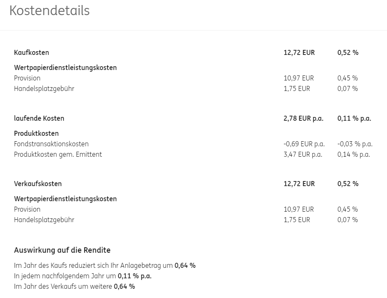
Task: Select the 2,78 EUR p.a. amount
Action: tap(303, 119)
